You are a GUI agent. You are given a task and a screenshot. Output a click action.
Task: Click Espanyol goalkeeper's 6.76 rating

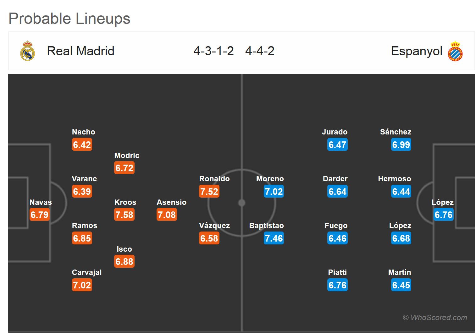(x=443, y=215)
